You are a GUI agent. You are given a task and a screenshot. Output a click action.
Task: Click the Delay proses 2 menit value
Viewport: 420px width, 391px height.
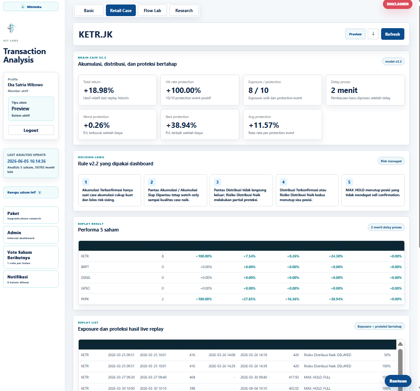[x=344, y=90]
